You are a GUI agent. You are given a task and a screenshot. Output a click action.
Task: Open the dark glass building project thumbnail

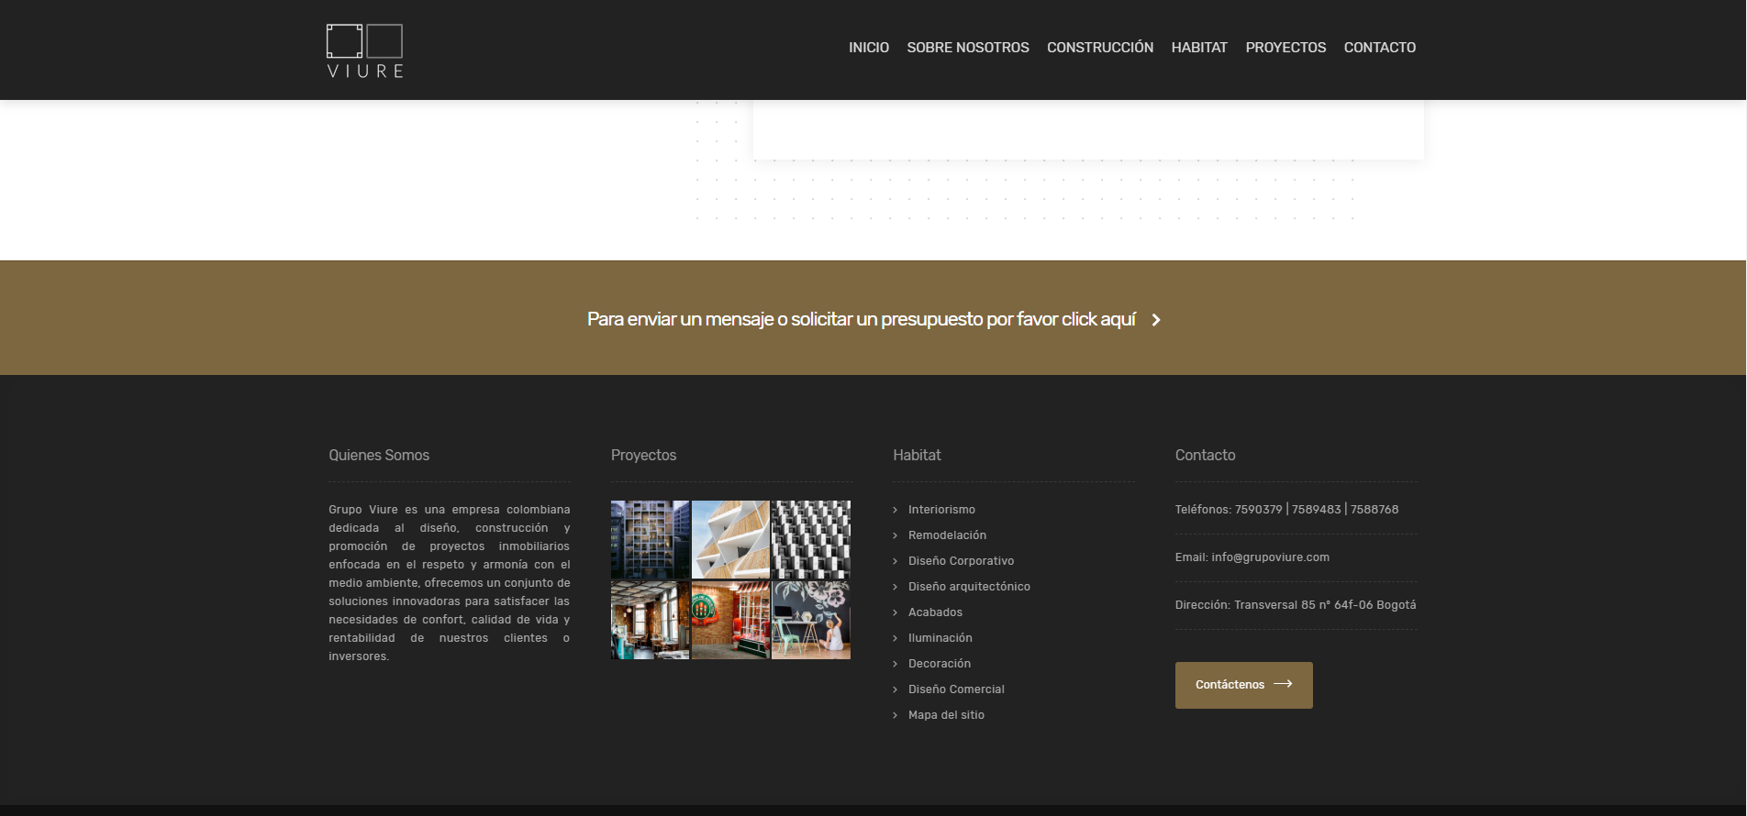tap(650, 539)
